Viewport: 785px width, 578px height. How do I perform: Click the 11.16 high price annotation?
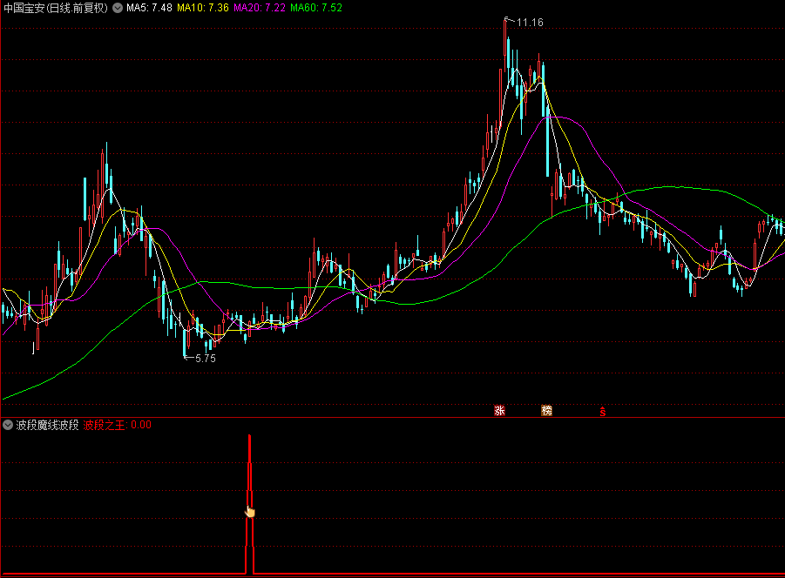coord(530,23)
